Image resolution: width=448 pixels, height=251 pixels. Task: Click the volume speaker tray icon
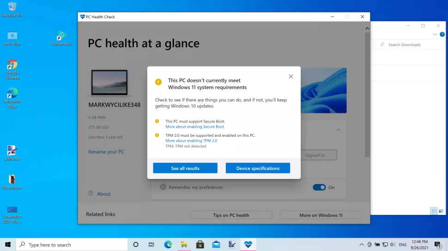(393, 245)
